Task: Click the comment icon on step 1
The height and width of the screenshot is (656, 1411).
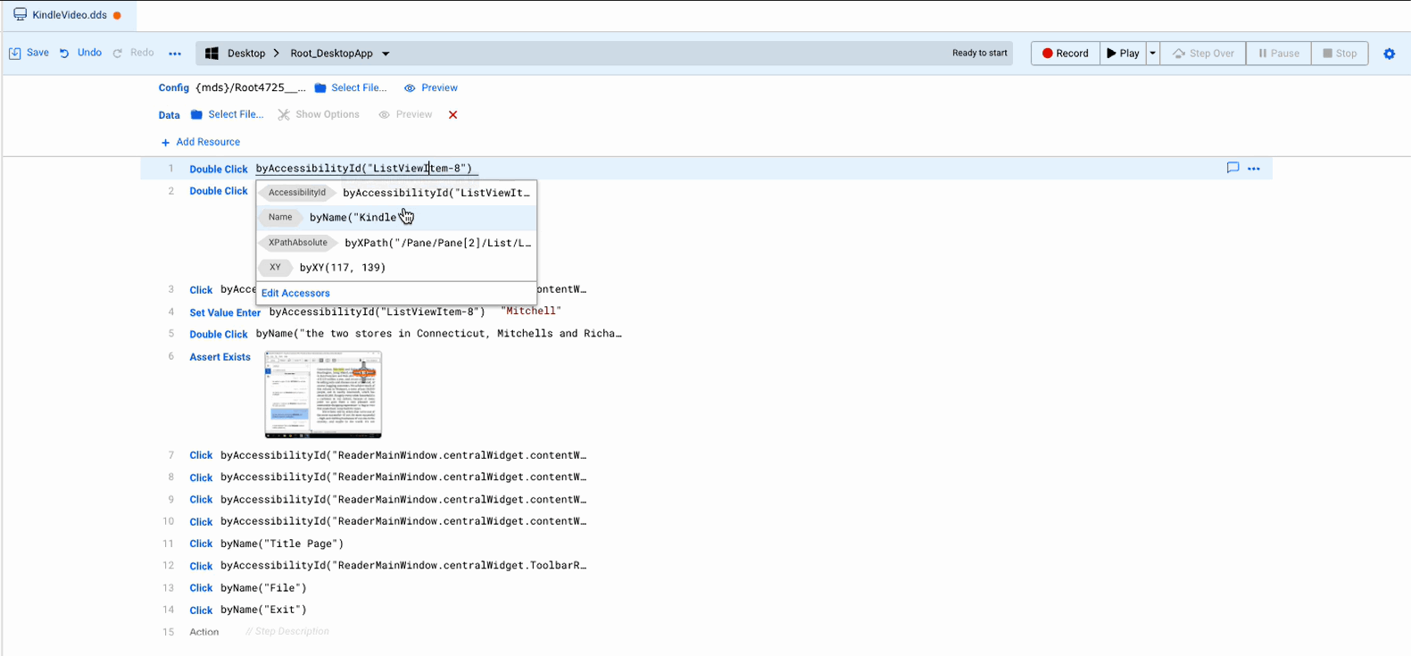Action: [1233, 168]
